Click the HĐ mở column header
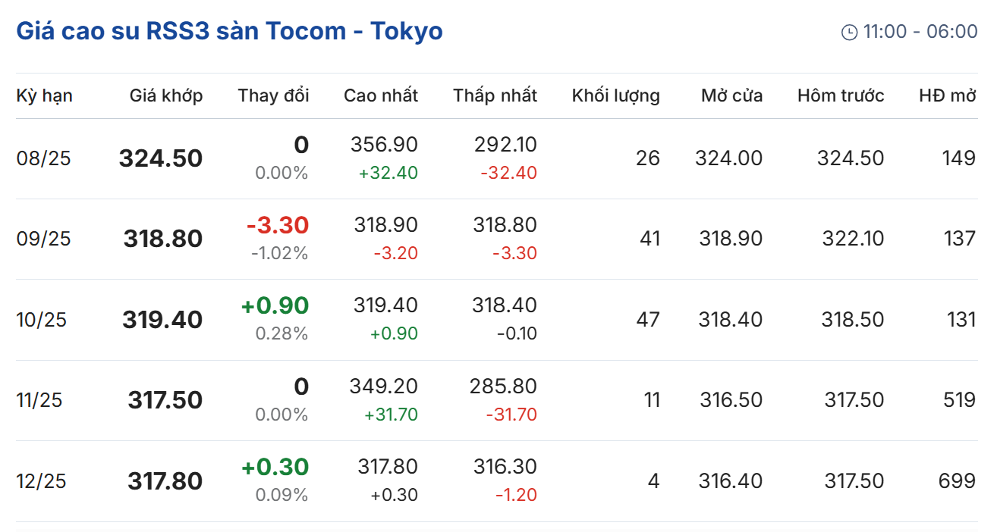 947,95
